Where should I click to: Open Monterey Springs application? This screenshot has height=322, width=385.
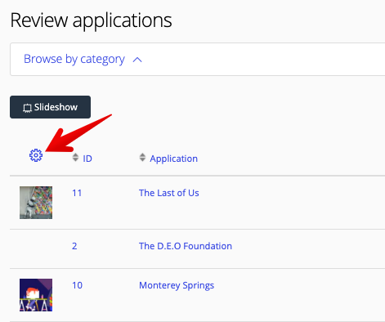(x=177, y=285)
